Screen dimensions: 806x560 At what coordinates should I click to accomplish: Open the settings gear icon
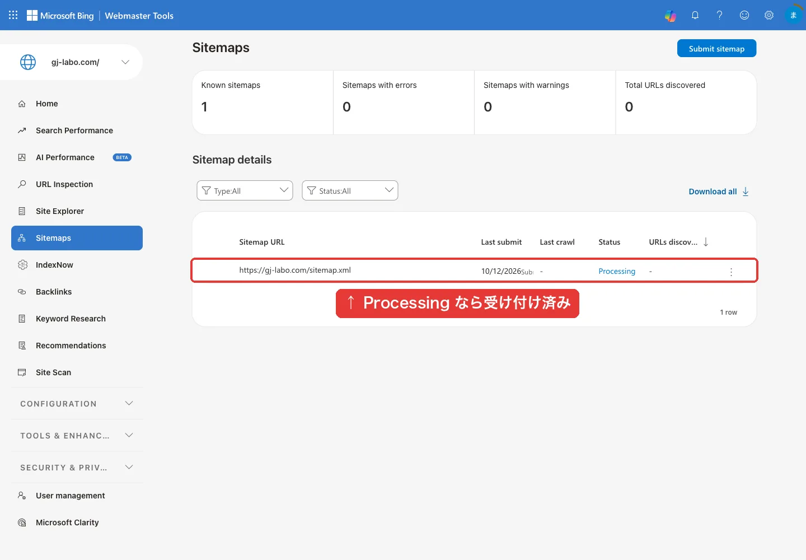pos(769,15)
